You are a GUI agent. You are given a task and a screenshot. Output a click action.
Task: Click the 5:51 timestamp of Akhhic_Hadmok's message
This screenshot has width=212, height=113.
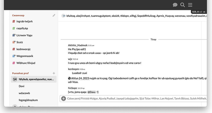(x=91, y=46)
